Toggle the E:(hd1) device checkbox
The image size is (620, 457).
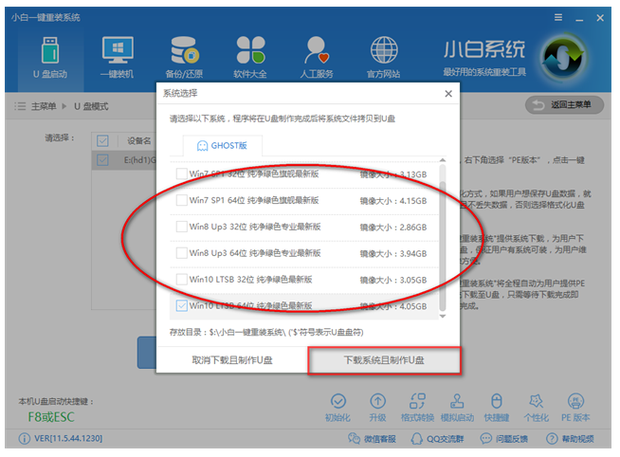(102, 160)
